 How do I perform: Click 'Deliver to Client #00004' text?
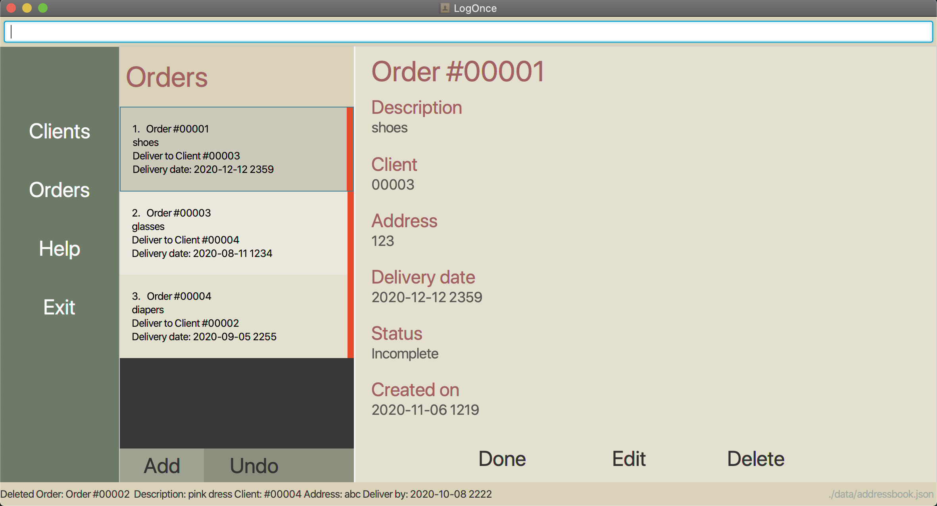point(185,240)
